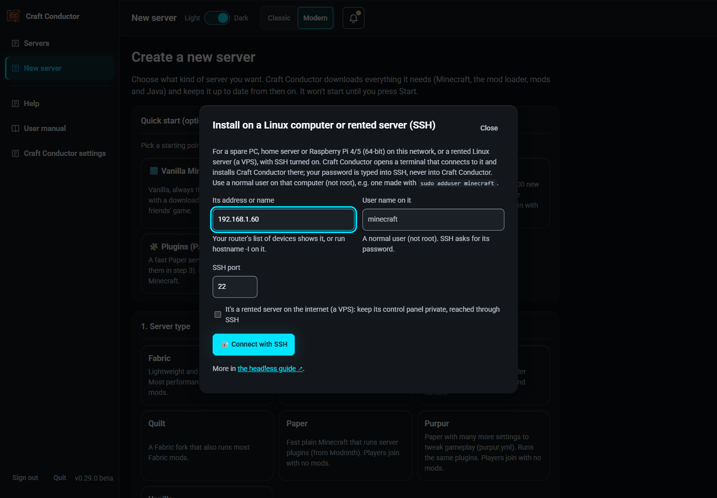
Task: Switch to the Classic layout
Action: click(279, 18)
